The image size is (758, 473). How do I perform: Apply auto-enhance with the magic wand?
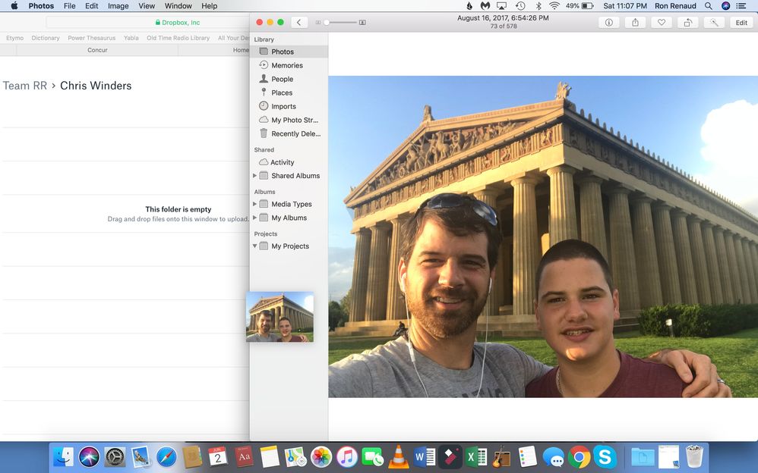(x=712, y=22)
